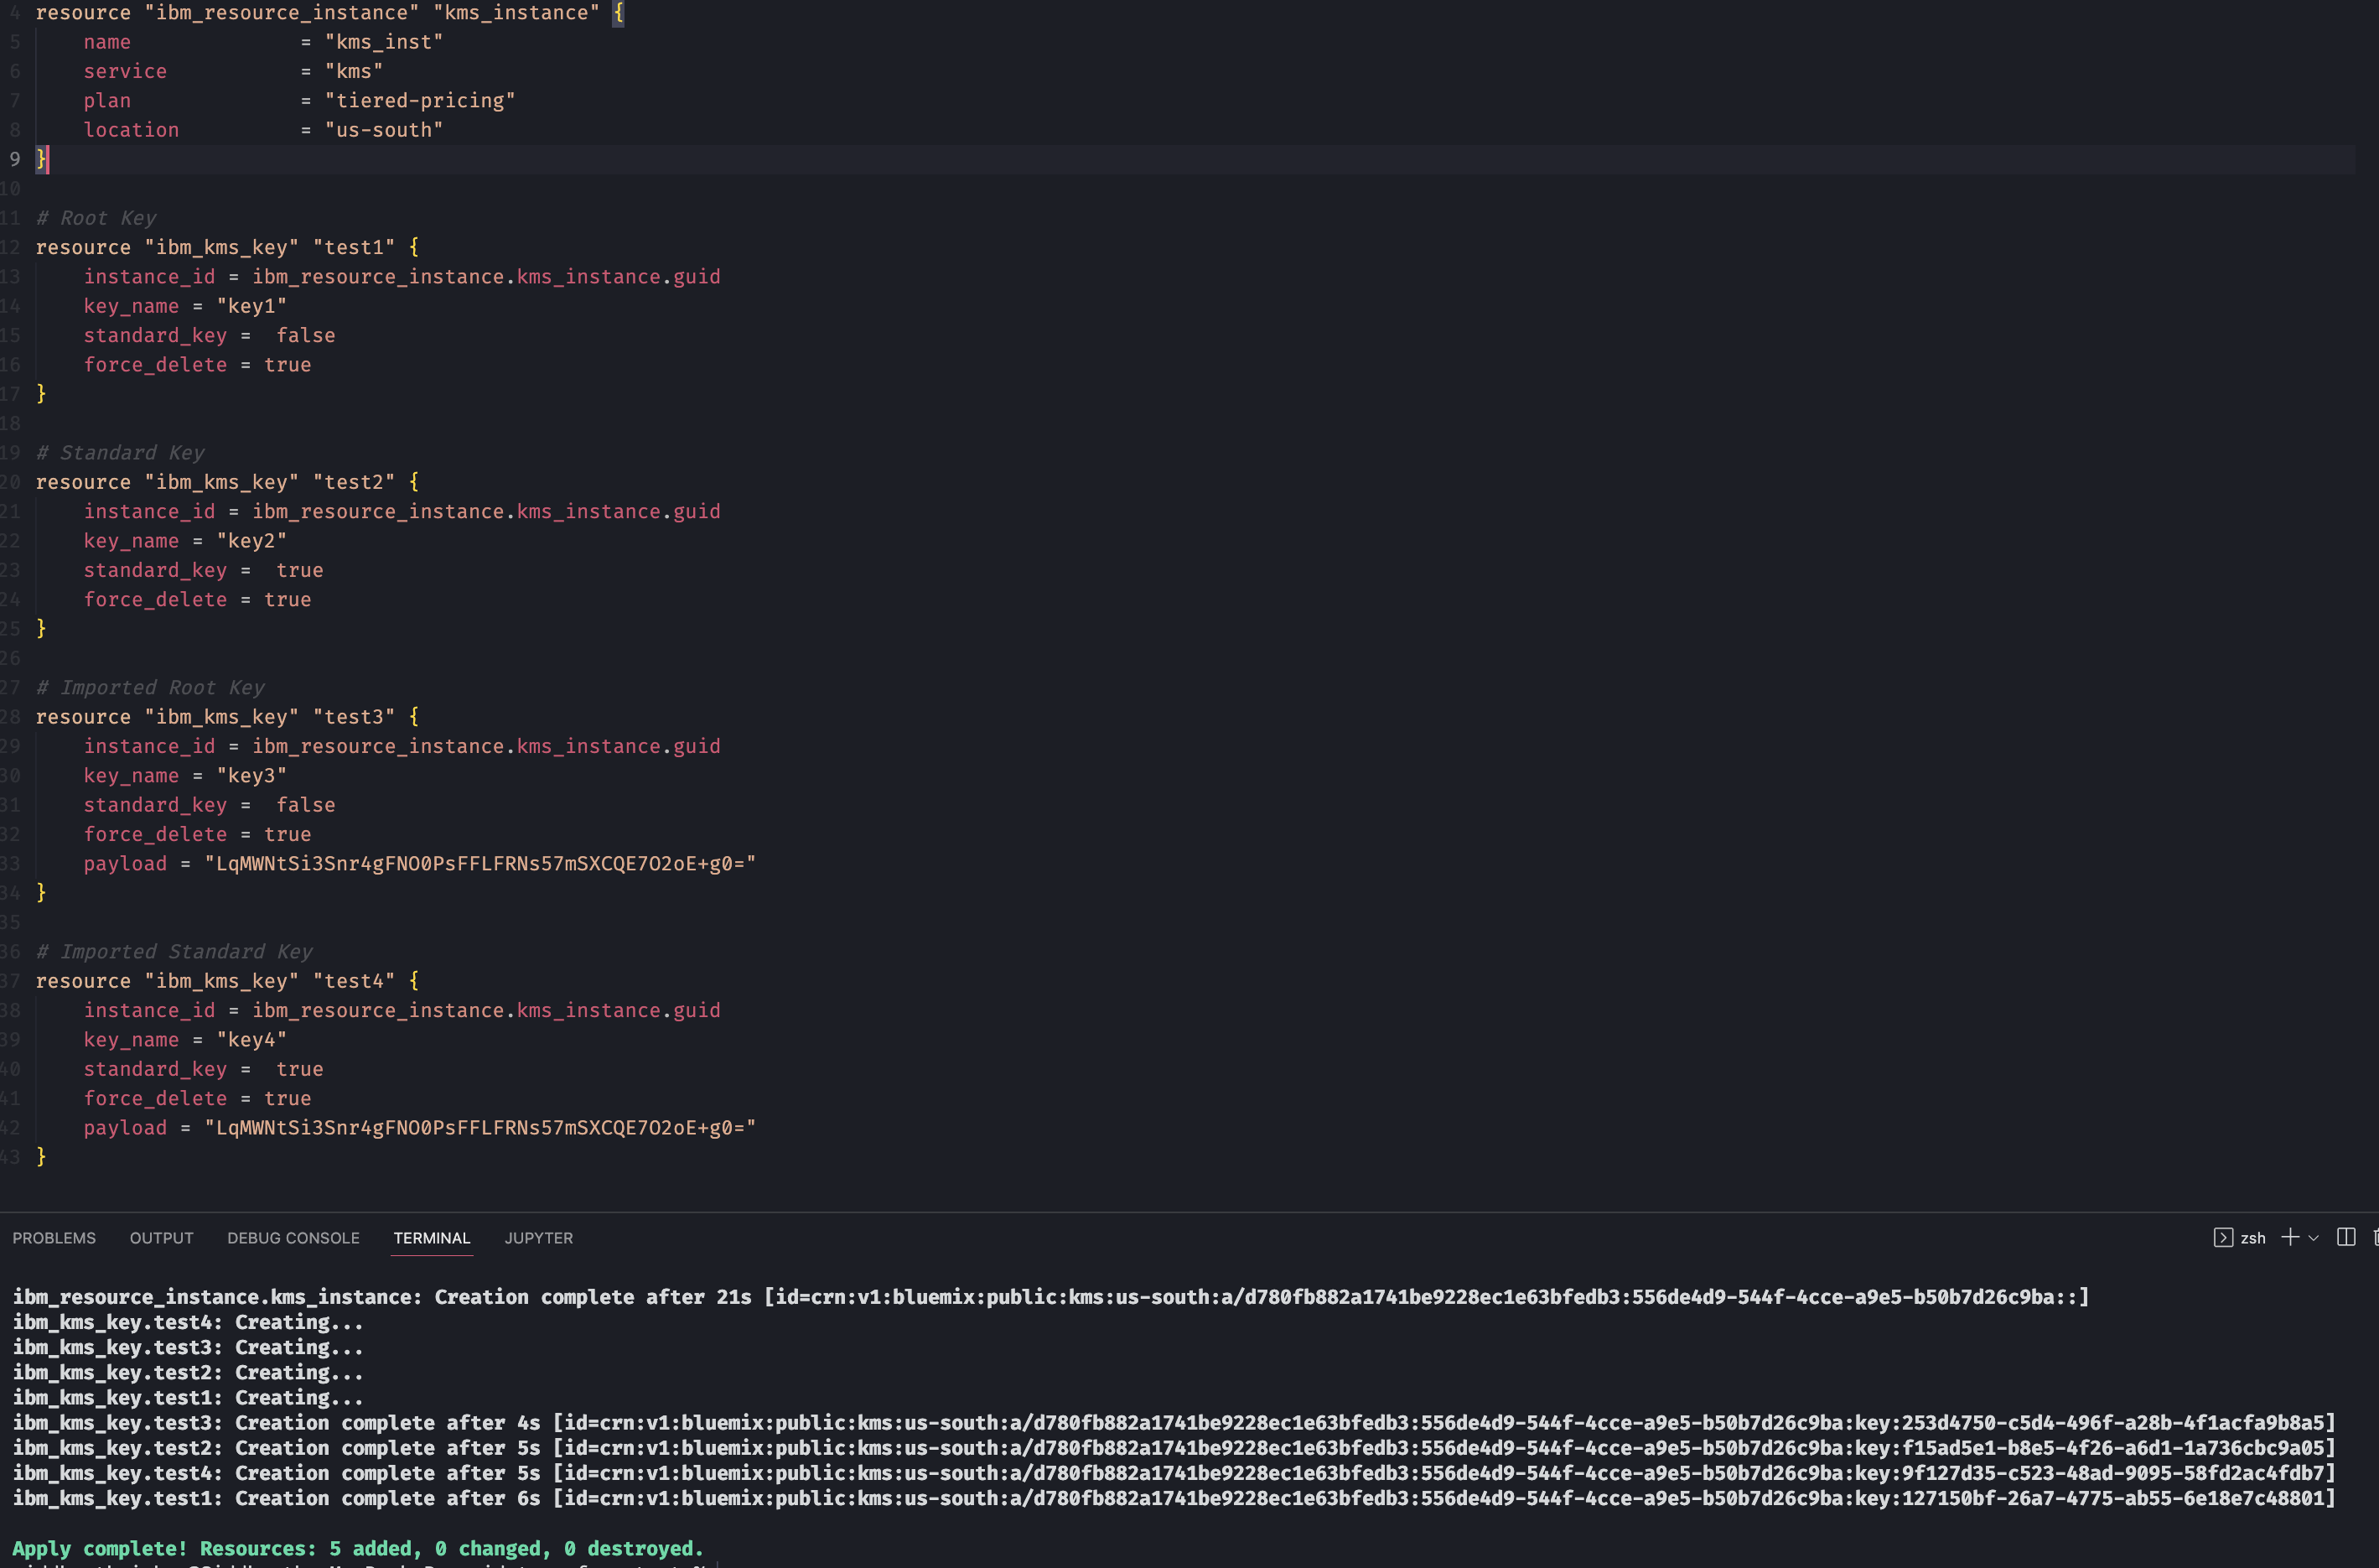Switch to the JUPYTER tab
This screenshot has width=2379, height=1568.
coord(539,1238)
